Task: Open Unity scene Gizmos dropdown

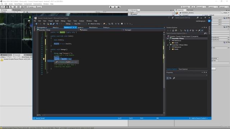Action: (x=98, y=12)
